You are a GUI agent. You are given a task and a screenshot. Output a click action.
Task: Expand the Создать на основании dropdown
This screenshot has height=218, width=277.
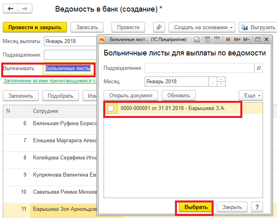point(202,27)
